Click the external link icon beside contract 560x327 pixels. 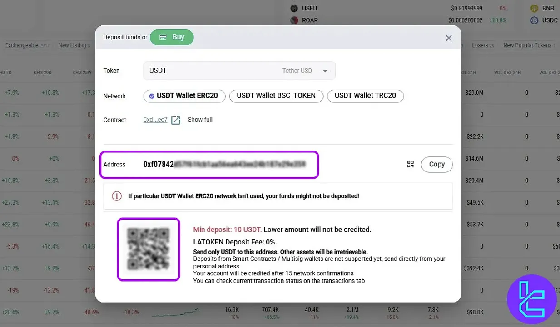pyautogui.click(x=176, y=120)
